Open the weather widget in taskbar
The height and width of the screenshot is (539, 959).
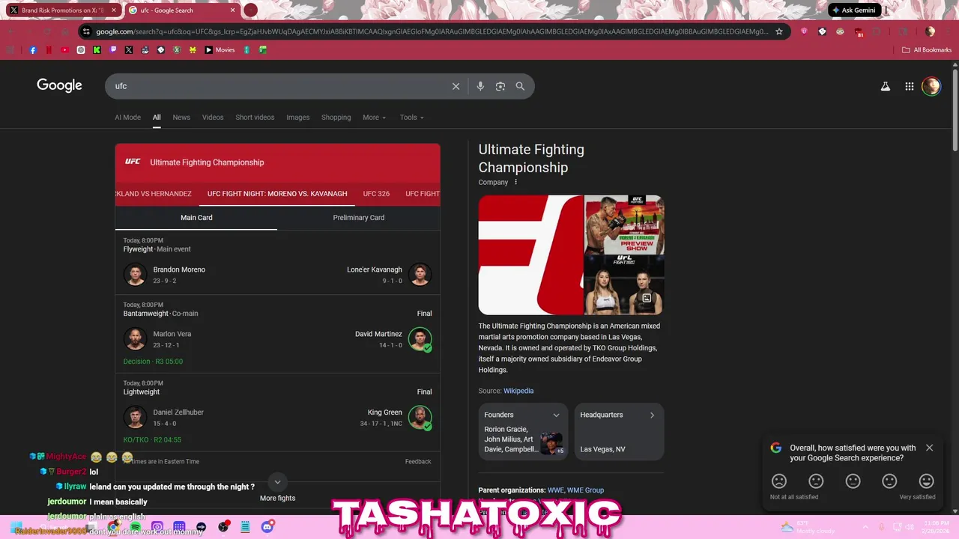coord(806,527)
